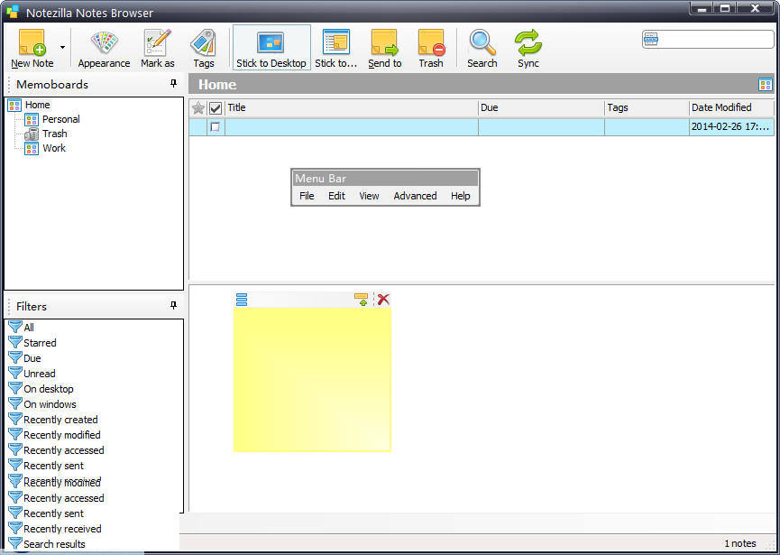Select the note dated 2014-02-26
The height and width of the screenshot is (555, 780).
(482, 127)
